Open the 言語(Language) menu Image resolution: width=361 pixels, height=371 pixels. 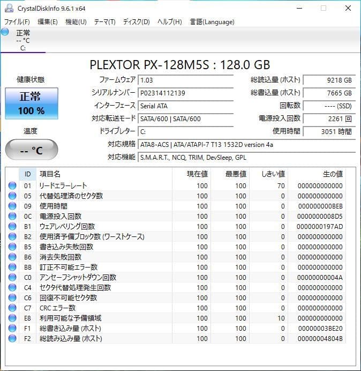[212, 22]
